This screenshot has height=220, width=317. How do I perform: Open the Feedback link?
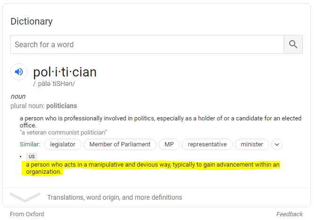pyautogui.click(x=290, y=214)
